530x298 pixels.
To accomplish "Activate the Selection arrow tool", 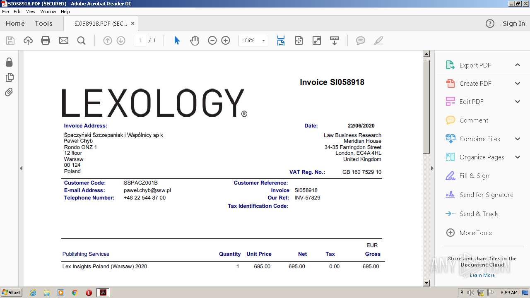I will 177,41.
